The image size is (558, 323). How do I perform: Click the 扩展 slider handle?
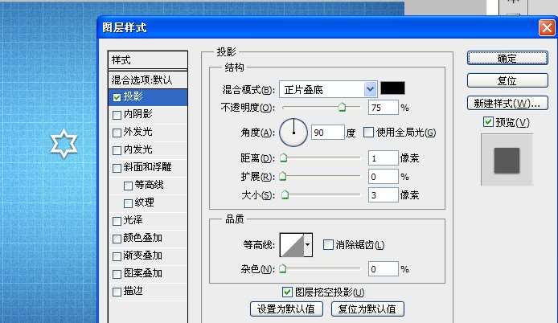tap(283, 176)
